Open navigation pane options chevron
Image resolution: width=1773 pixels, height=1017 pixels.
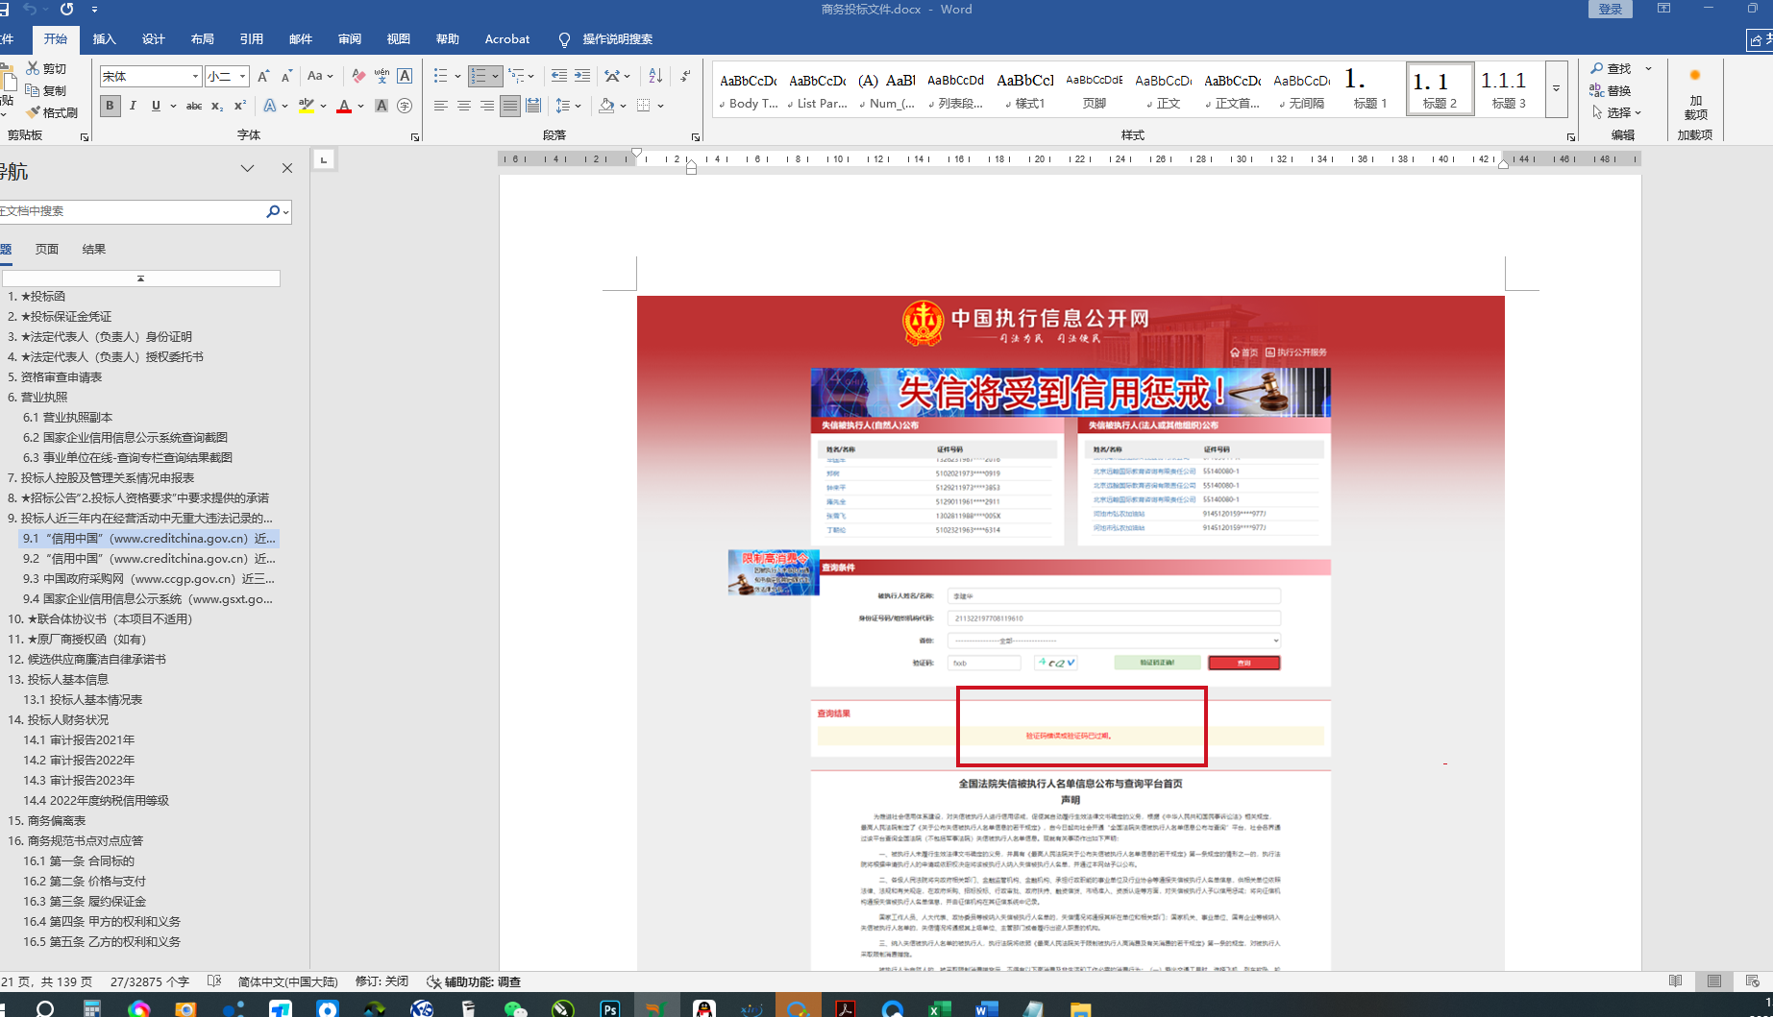pos(247,169)
